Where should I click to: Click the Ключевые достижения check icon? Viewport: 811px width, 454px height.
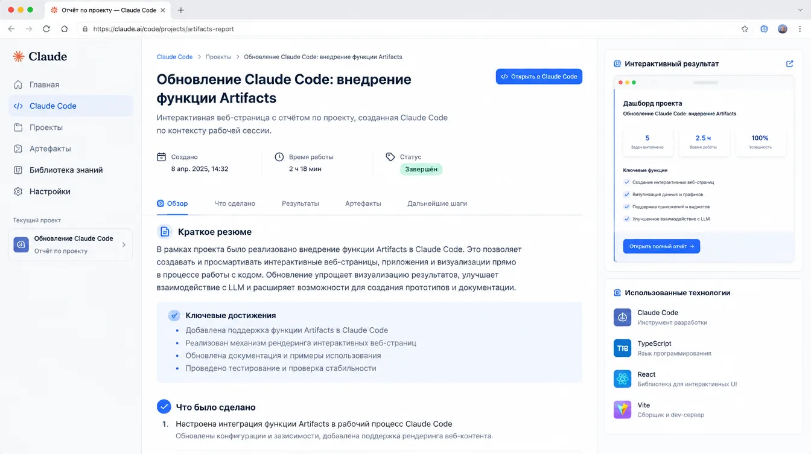pos(174,315)
